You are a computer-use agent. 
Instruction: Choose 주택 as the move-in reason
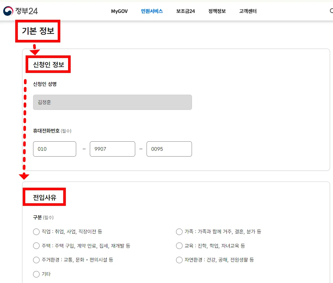36,246
